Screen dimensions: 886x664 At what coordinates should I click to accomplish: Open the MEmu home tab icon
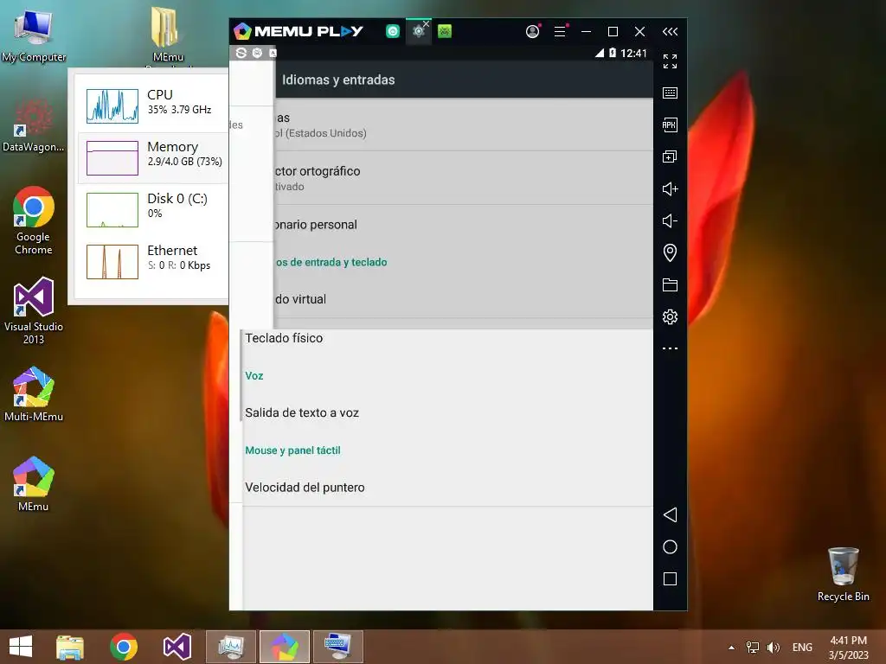393,32
